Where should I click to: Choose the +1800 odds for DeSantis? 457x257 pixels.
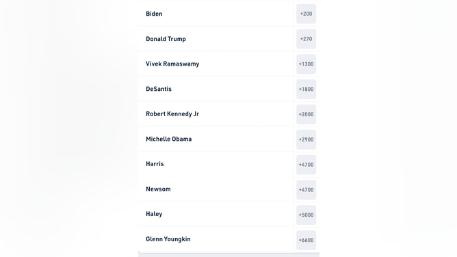coord(306,89)
